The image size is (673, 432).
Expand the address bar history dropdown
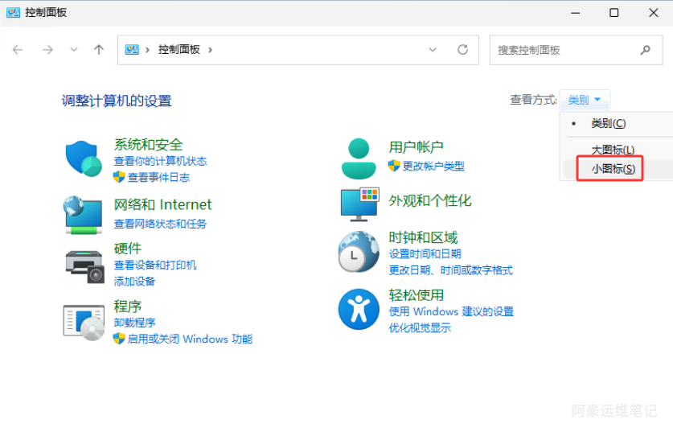433,49
